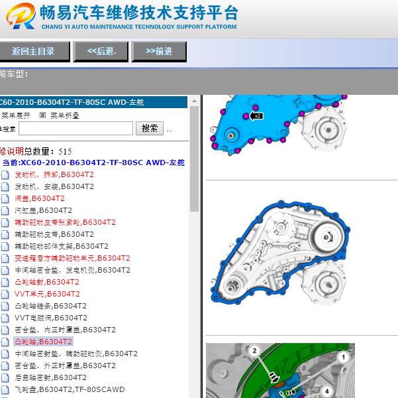Click the 搜索 search button
Screen dimensions: 398x398
point(150,128)
